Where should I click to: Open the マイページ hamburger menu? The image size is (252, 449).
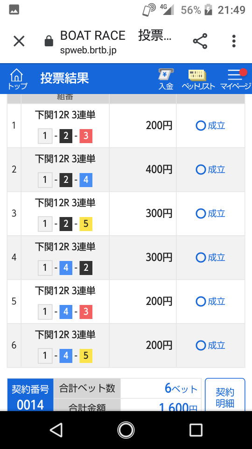[x=235, y=79]
